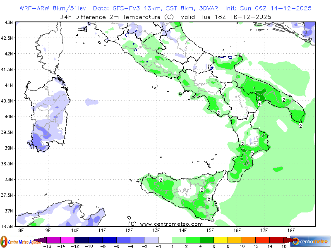Click the left purple arrow of the color scale
The width and height of the screenshot is (331, 248).
pyautogui.click(x=36, y=240)
